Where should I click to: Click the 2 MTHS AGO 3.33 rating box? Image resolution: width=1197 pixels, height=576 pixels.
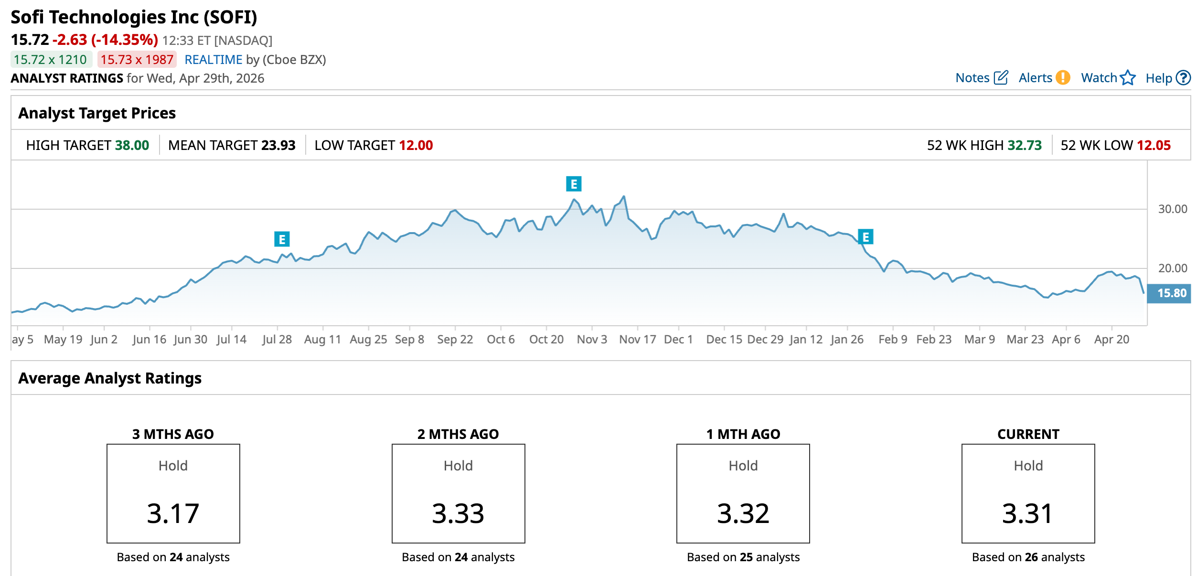(x=458, y=493)
